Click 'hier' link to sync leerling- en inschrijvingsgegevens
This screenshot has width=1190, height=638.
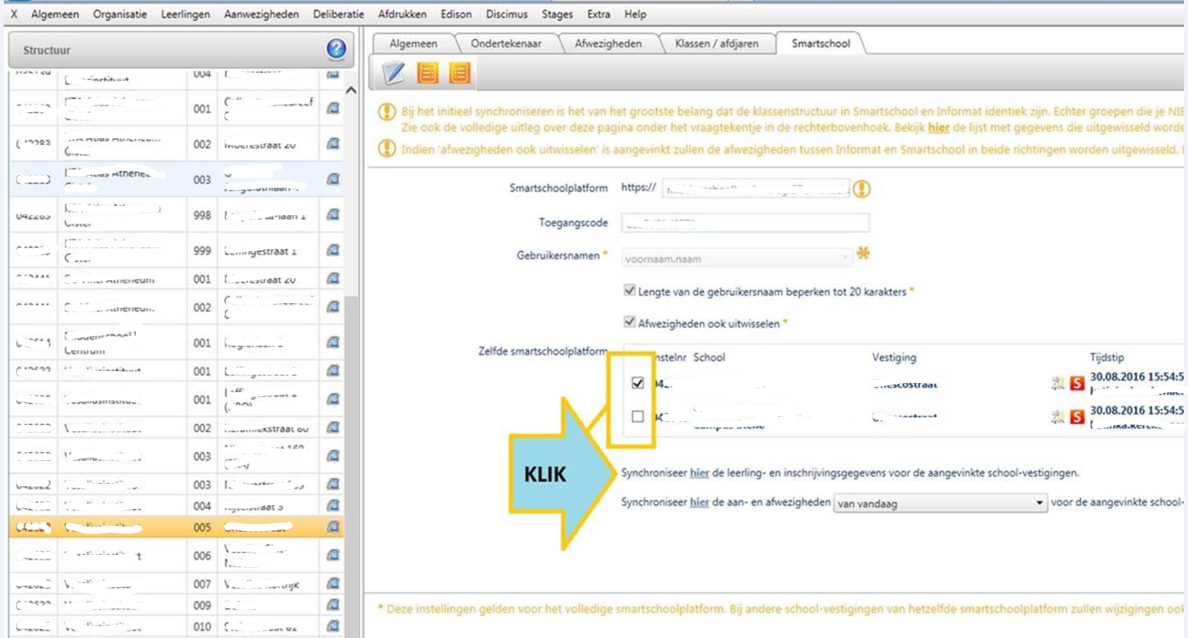click(x=700, y=473)
